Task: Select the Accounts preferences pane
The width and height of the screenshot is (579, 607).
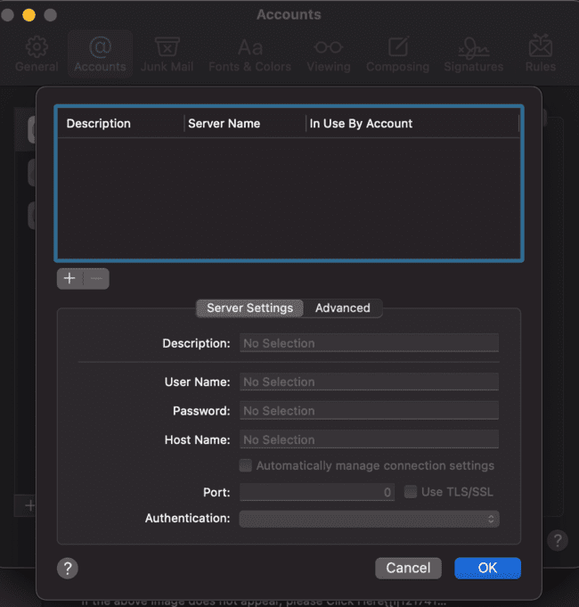Action: click(100, 54)
